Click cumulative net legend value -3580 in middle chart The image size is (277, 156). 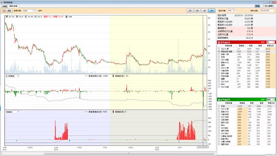[x=105, y=76]
